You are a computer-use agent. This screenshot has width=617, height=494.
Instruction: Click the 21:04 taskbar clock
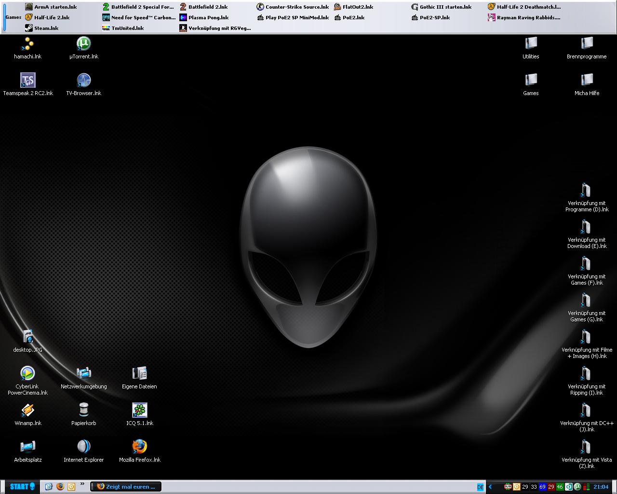click(x=601, y=487)
